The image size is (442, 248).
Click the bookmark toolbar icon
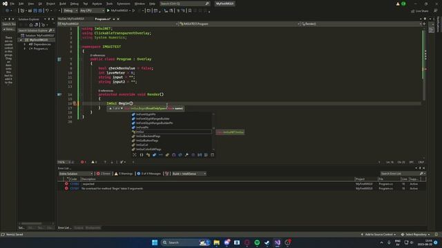tap(190, 11)
